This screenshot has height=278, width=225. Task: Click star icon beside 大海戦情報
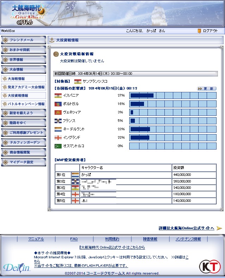click(x=5, y=79)
